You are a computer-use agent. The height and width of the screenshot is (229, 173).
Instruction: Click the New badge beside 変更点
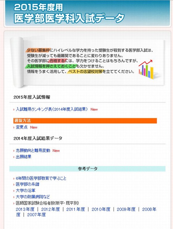pyautogui.click(x=34, y=127)
